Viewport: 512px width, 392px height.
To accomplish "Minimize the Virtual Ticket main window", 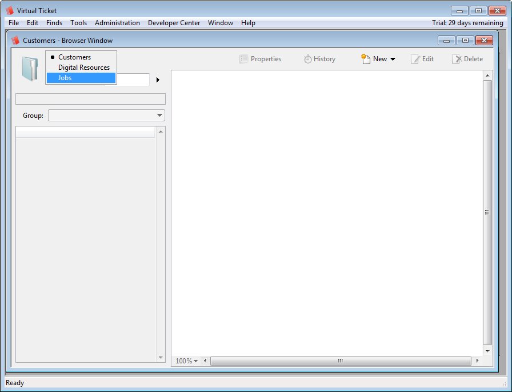I will point(459,11).
